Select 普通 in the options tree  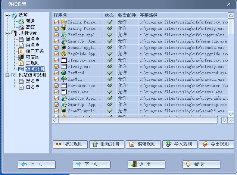tap(30, 21)
